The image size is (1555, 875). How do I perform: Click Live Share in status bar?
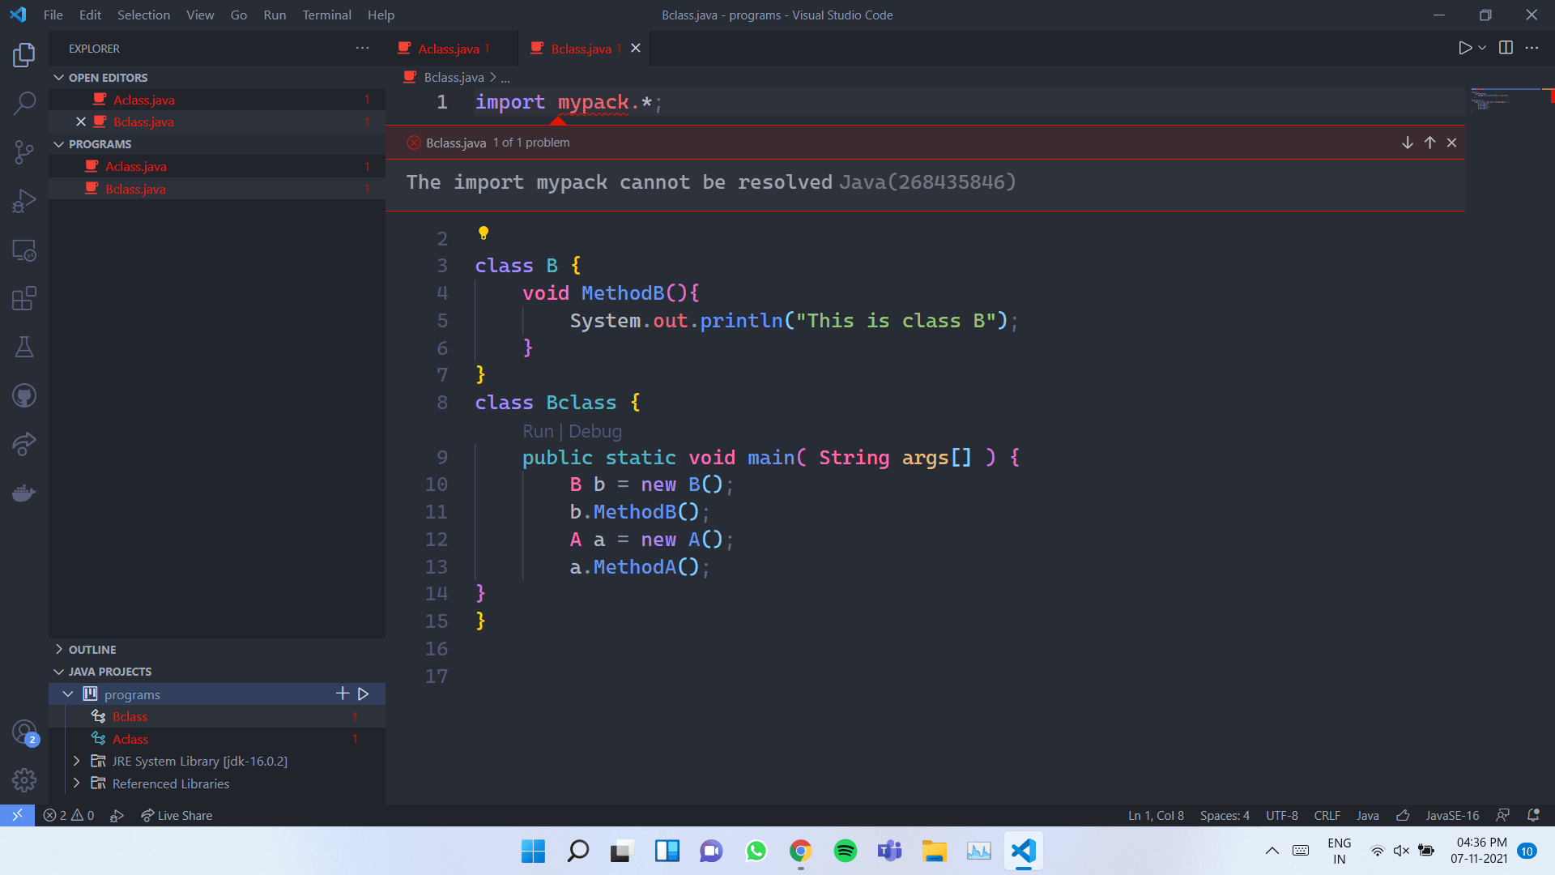coord(177,815)
